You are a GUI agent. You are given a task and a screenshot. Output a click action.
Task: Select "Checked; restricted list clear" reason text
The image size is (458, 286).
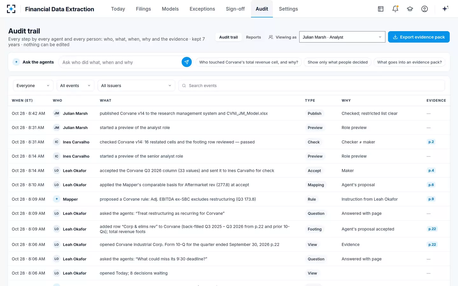pyautogui.click(x=370, y=113)
